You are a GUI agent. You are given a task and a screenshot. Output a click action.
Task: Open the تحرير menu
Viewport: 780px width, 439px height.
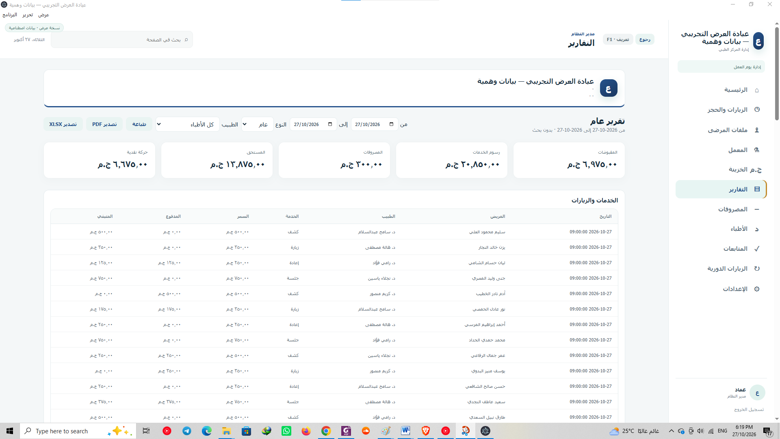coord(28,15)
